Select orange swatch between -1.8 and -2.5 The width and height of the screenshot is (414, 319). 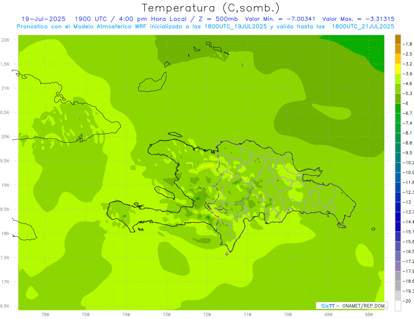[x=398, y=49]
